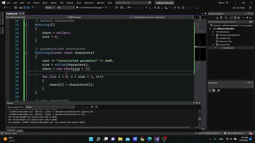Select the Output tab

(20, 130)
